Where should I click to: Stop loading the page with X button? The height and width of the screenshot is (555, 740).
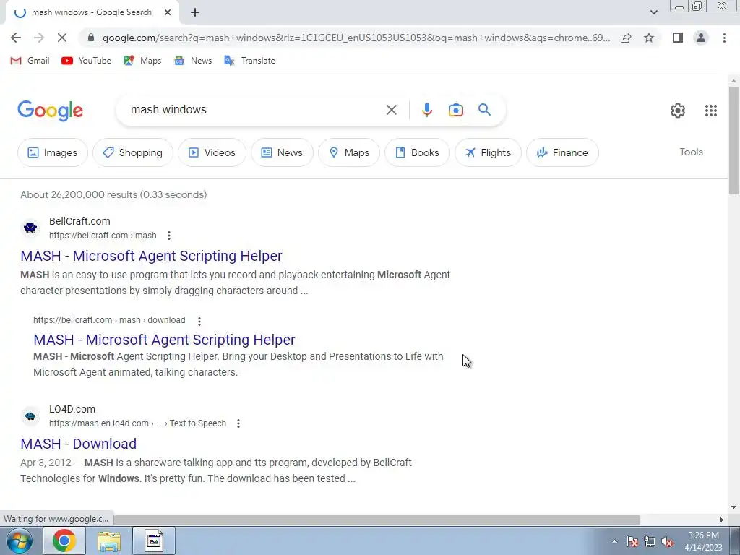pos(62,38)
